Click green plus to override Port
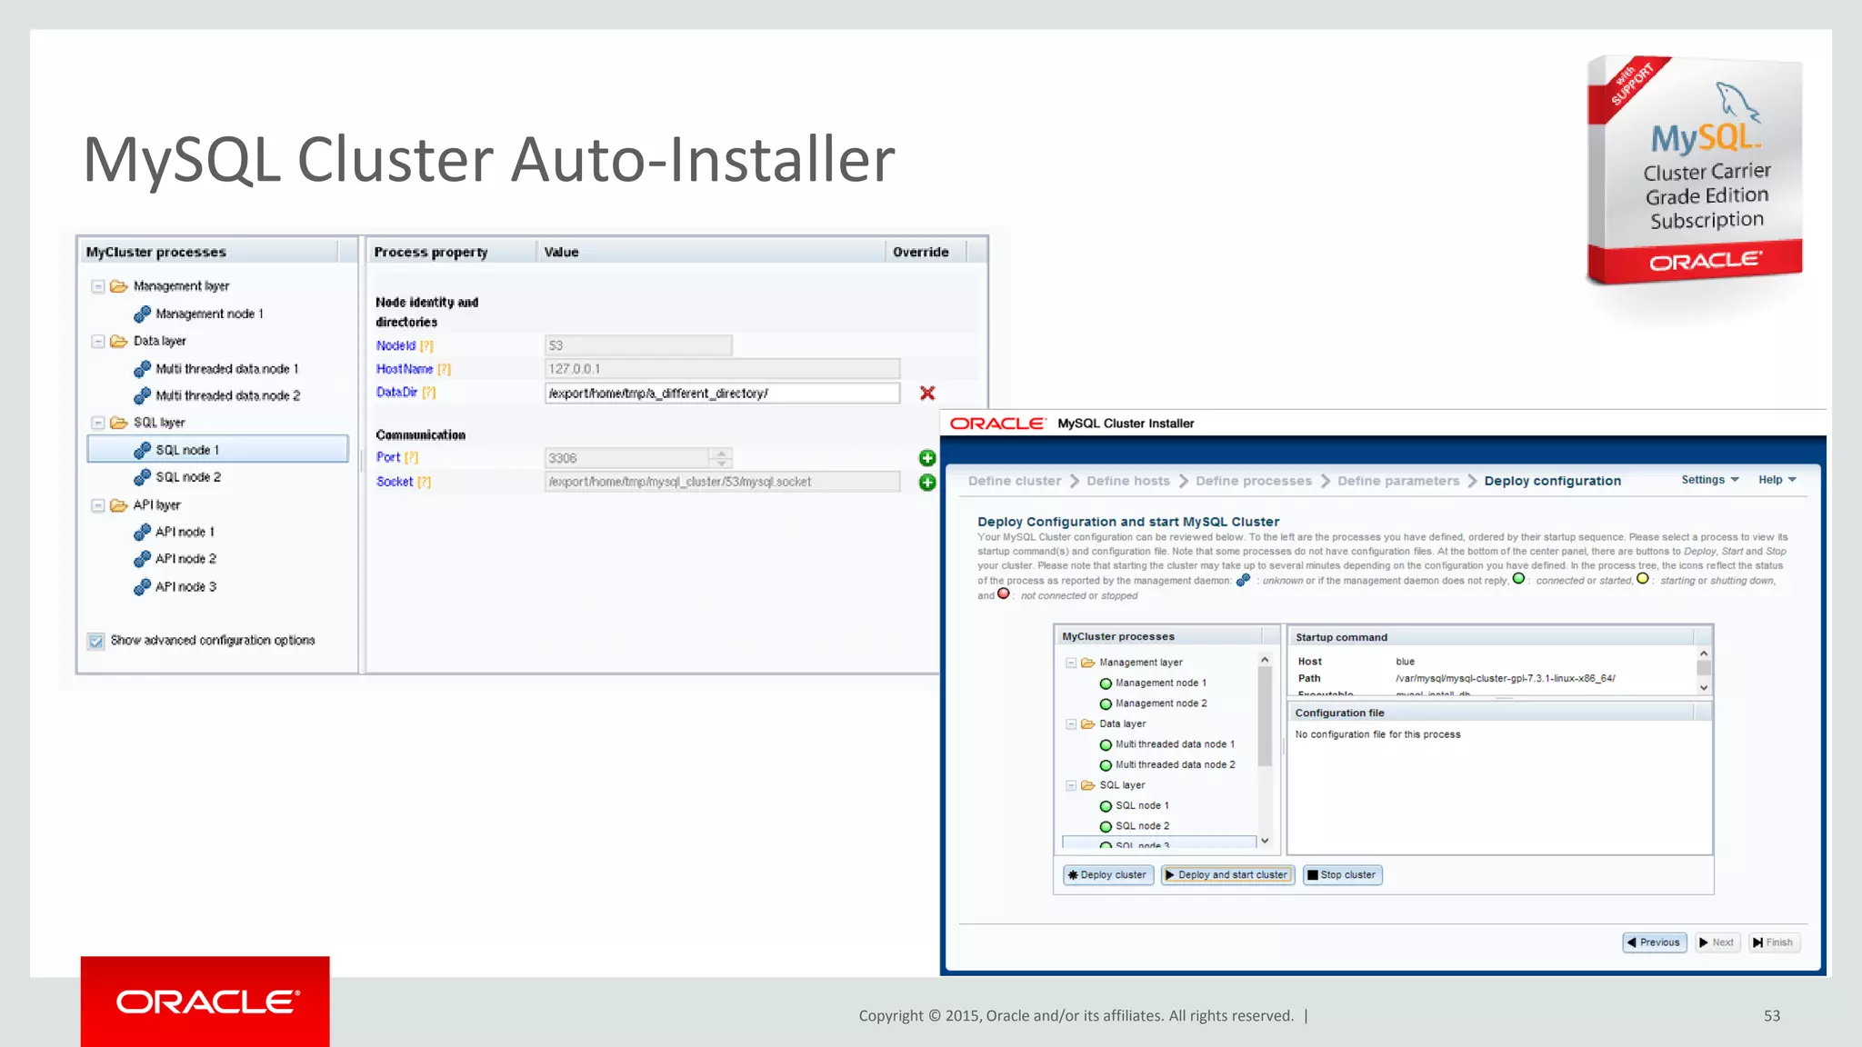1862x1047 pixels. point(927,458)
